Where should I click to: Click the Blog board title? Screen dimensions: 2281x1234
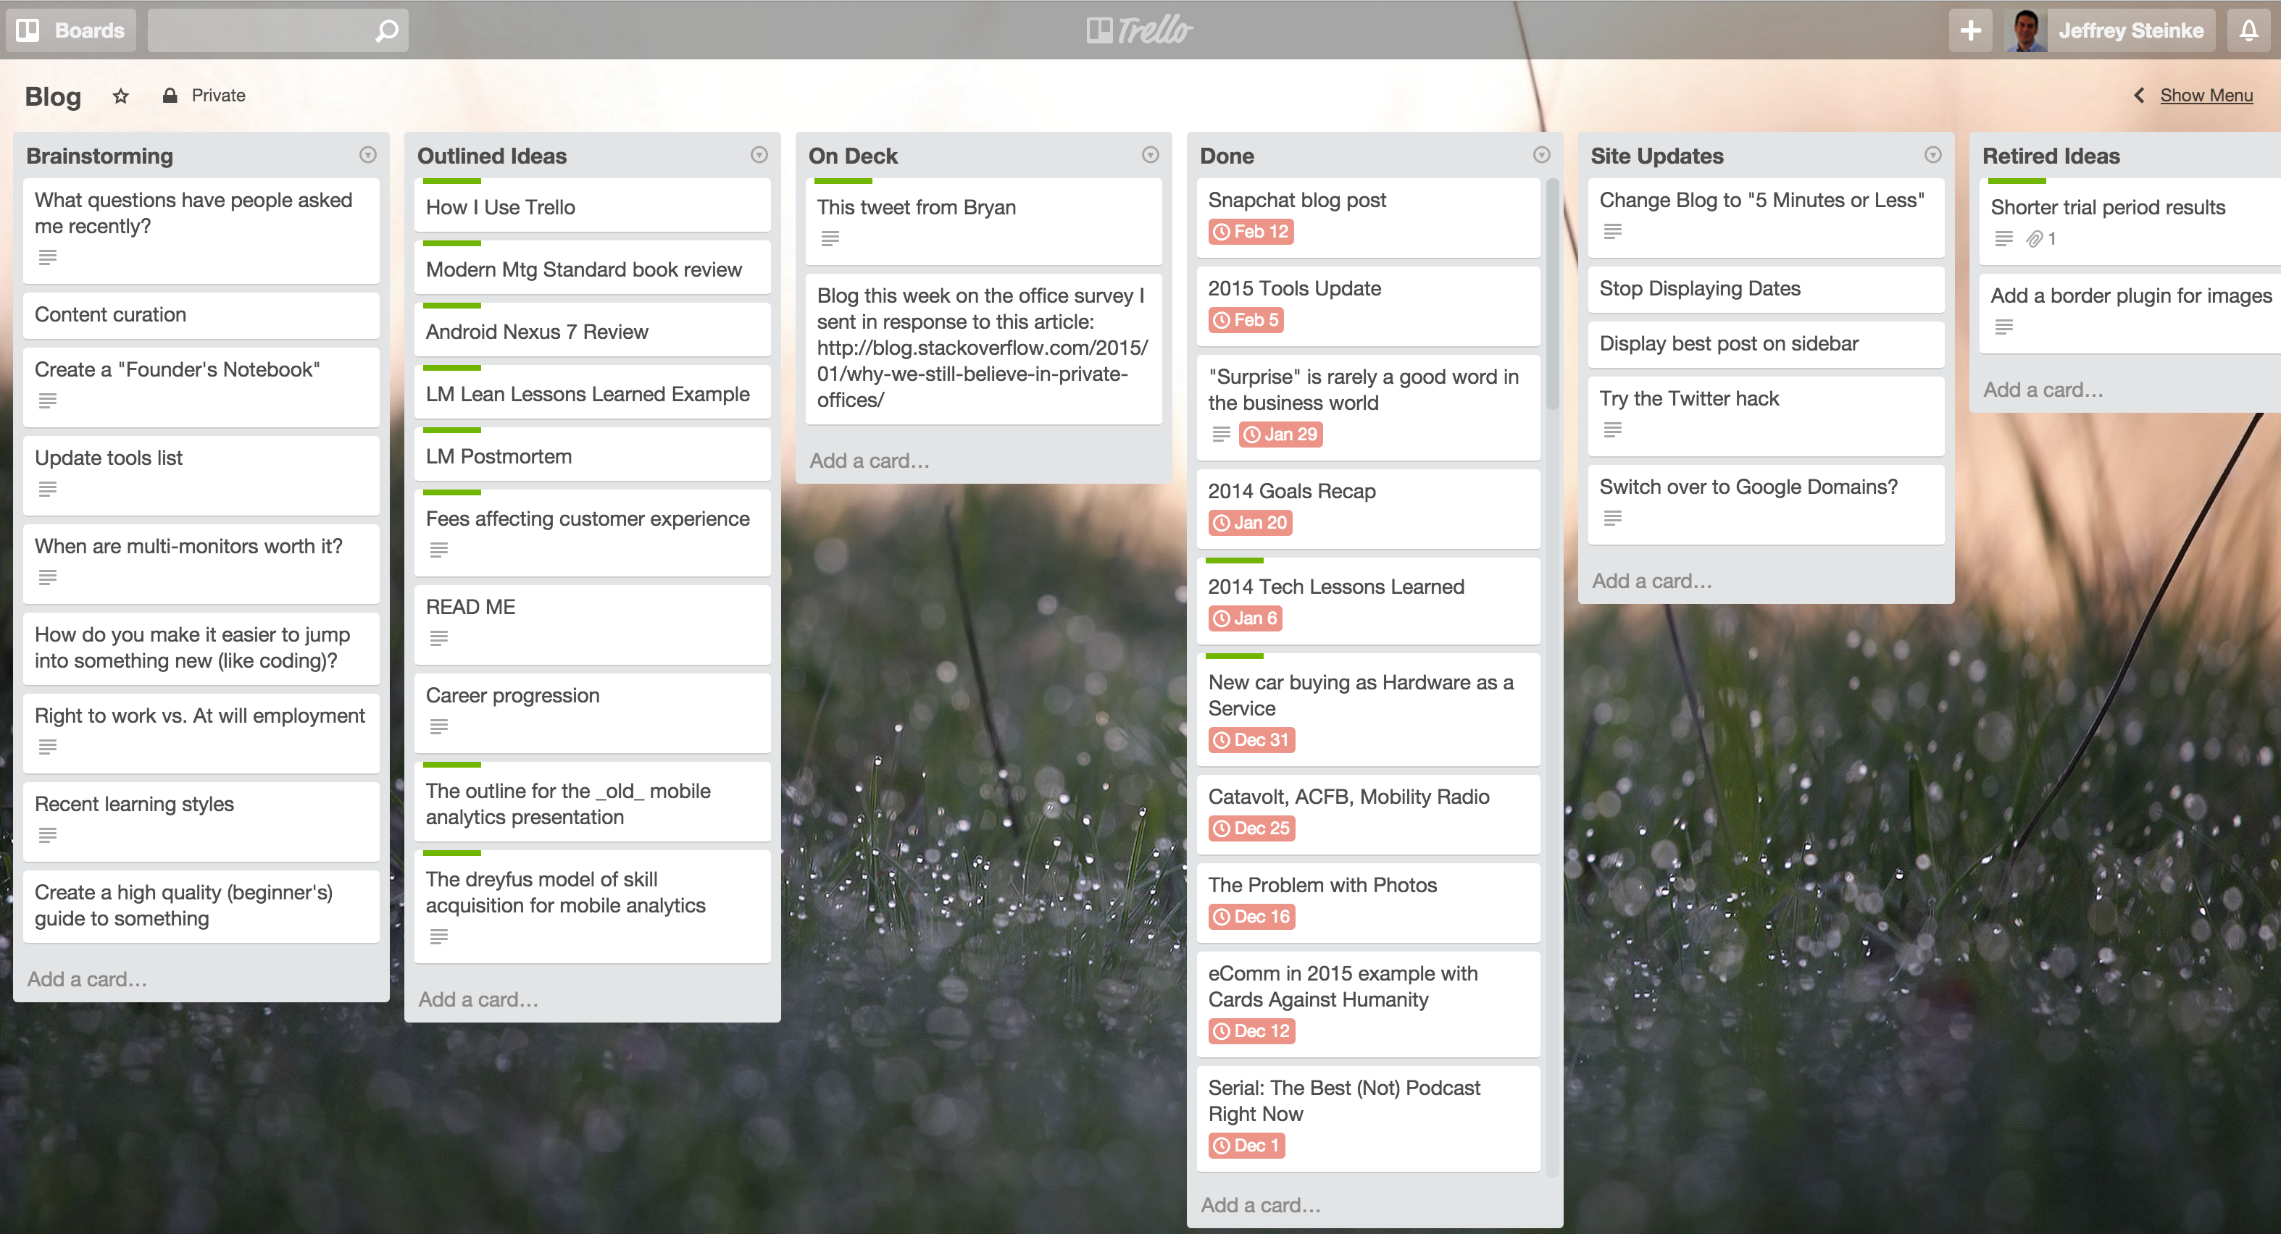(53, 96)
